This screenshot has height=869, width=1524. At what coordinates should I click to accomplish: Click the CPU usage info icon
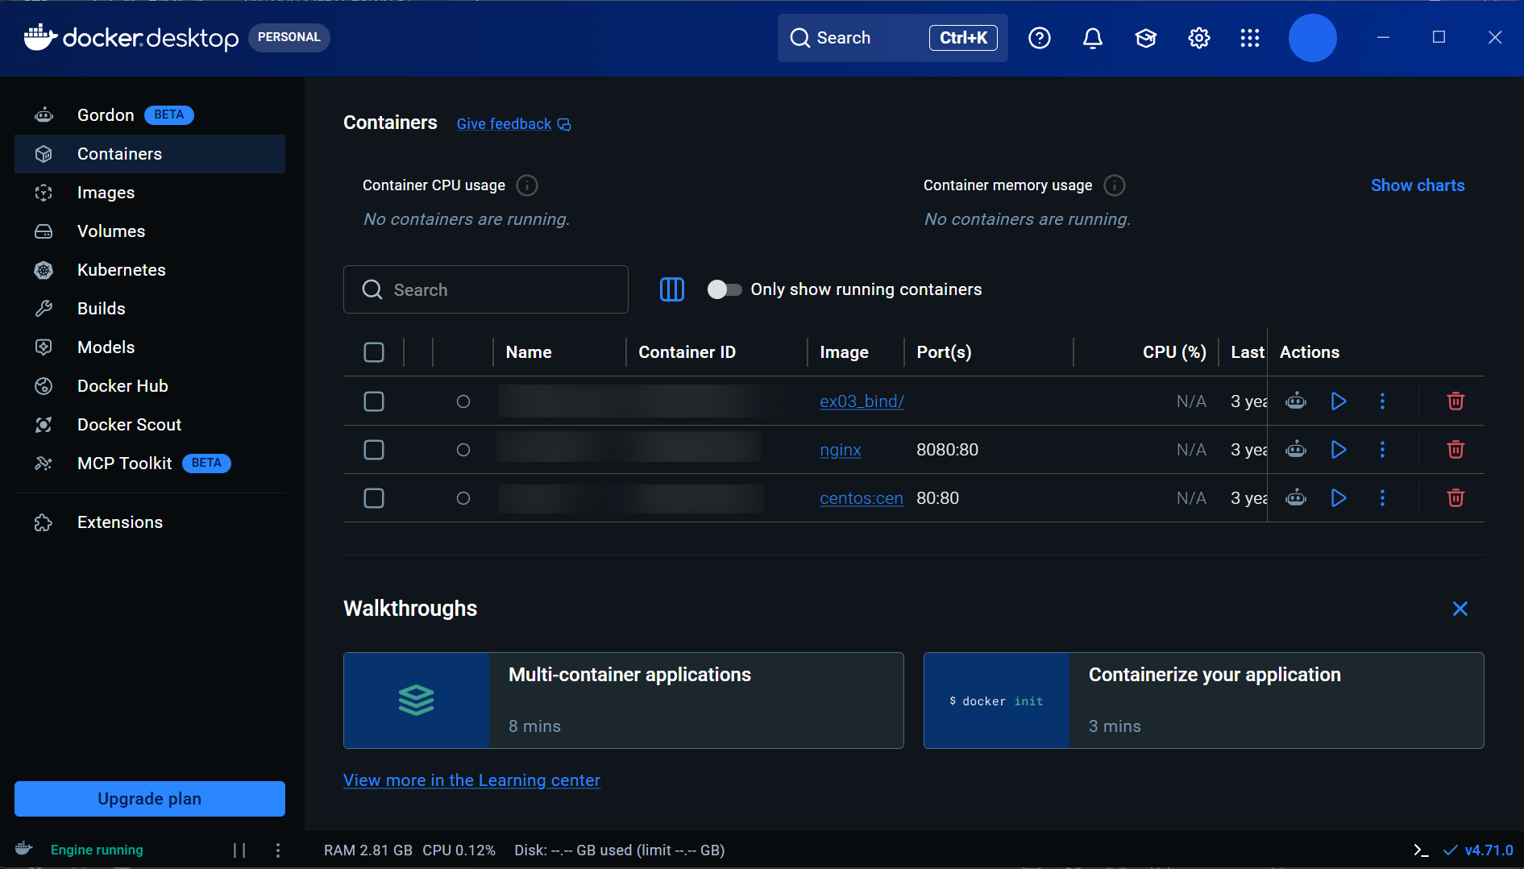527,185
